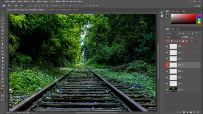Select the Horizontal Type tool
The width and height of the screenshot is (203, 114).
point(2,68)
